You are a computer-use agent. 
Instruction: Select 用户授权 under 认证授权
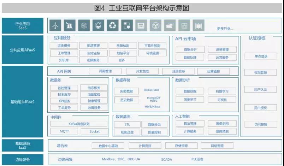click(261, 108)
